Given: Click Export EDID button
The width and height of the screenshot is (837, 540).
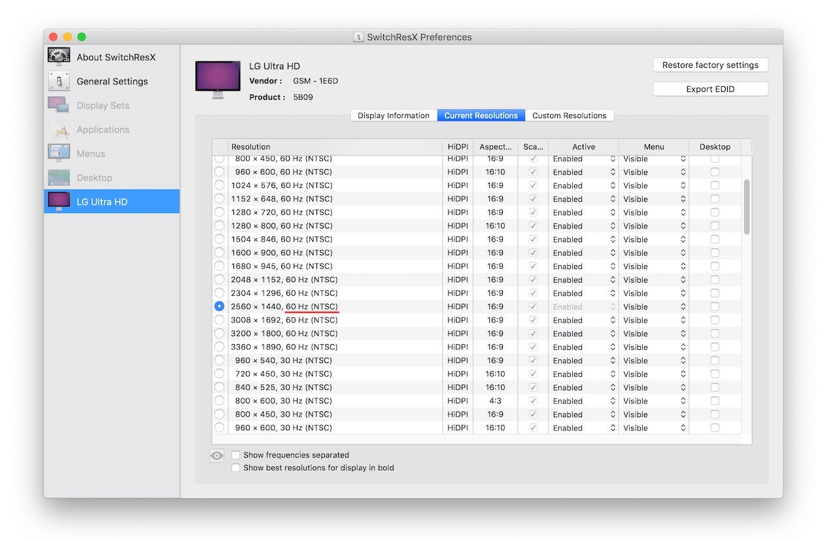Looking at the screenshot, I should click(710, 89).
